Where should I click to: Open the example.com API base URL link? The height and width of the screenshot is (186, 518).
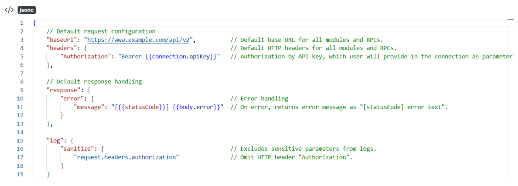click(x=138, y=40)
